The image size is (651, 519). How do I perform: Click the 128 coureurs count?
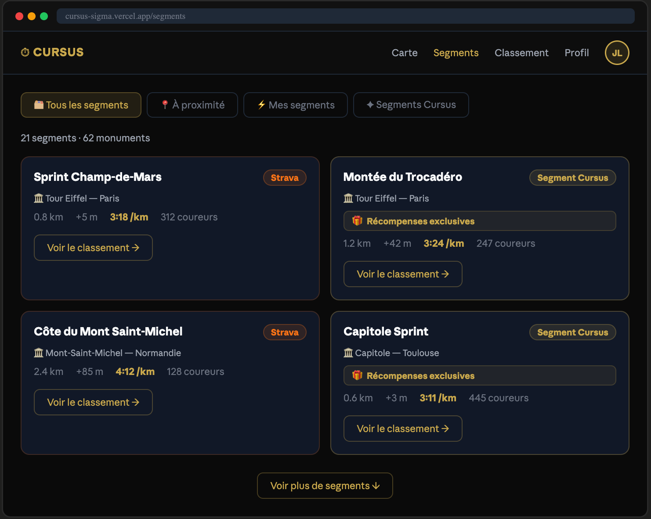(x=195, y=371)
